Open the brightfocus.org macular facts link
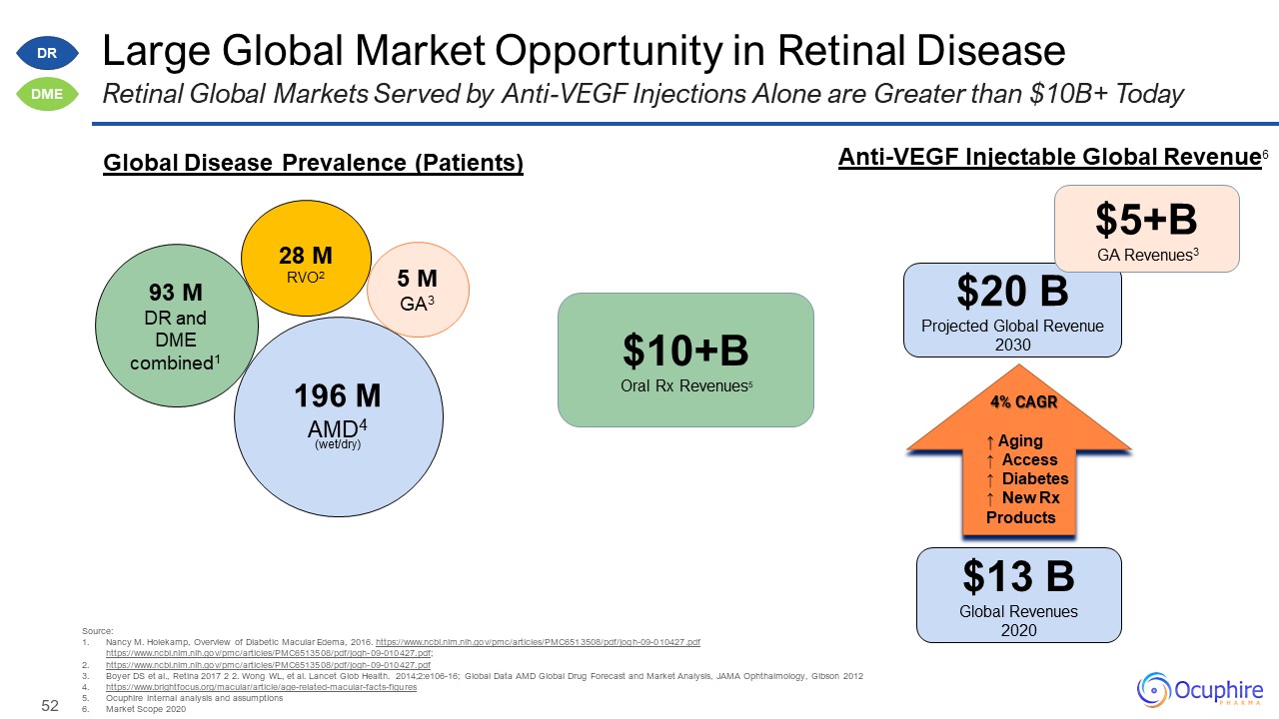 coord(261,687)
